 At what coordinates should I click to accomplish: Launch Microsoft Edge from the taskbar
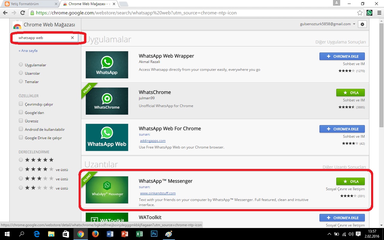tap(37, 234)
